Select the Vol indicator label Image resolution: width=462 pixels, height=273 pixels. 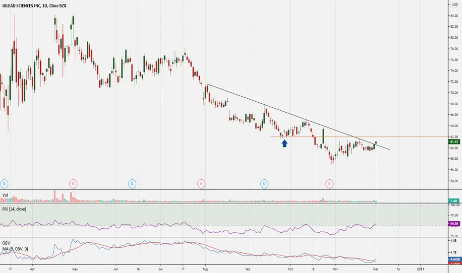click(5, 195)
